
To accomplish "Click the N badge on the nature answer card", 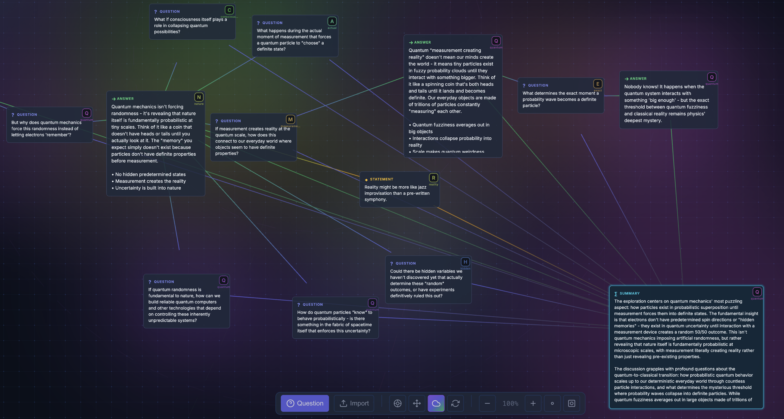I will point(199,97).
